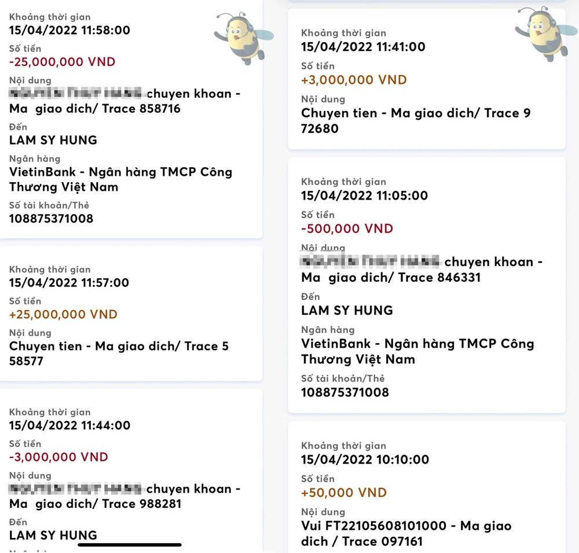Tap the -3,000,000 VND amount
The image size is (579, 553).
(x=58, y=457)
